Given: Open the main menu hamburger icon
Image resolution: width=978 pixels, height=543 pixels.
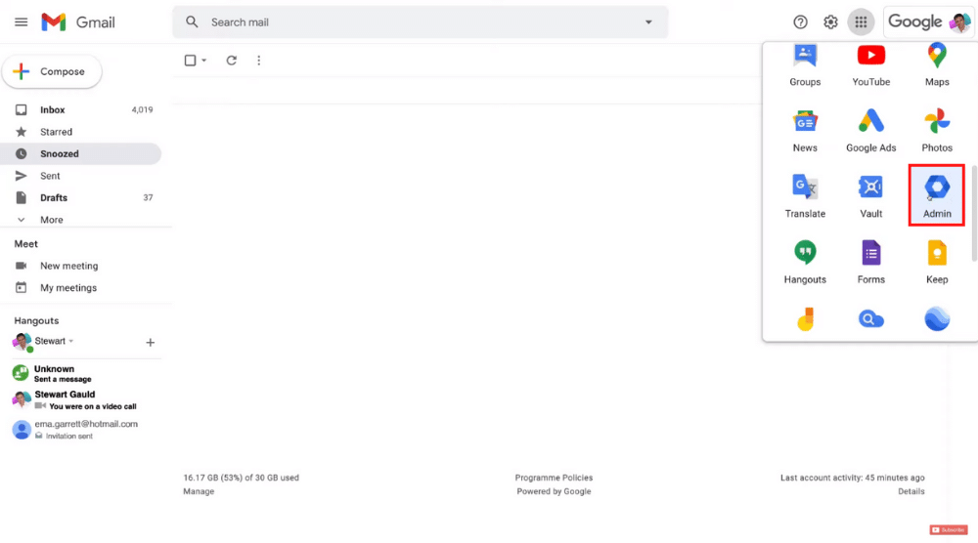Looking at the screenshot, I should pyautogui.click(x=22, y=22).
